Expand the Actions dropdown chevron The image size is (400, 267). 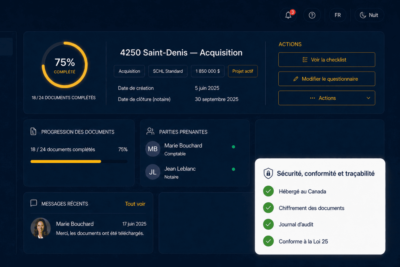pyautogui.click(x=368, y=98)
